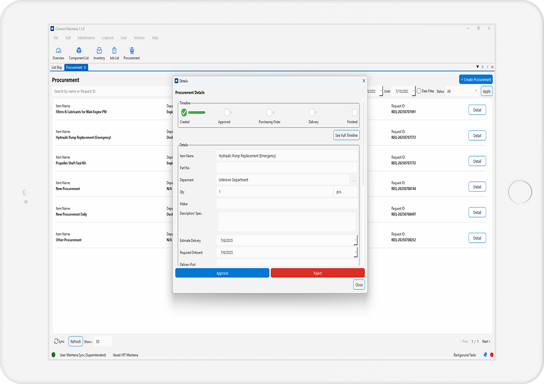
Task: Open the Window menu
Action: (x=139, y=38)
